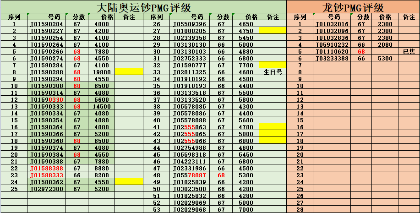Select serial number T01910192

(190, 79)
